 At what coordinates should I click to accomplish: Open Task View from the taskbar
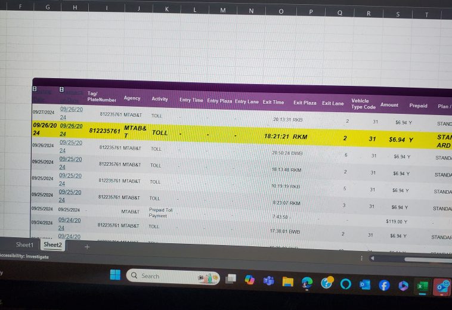click(x=231, y=278)
